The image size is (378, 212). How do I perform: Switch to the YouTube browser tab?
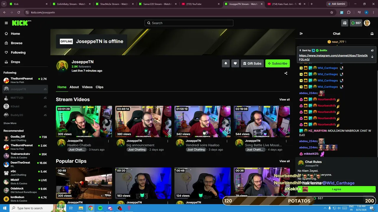point(201,4)
